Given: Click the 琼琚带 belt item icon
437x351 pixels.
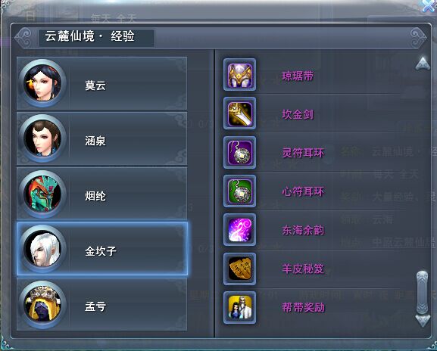Looking at the screenshot, I should (x=239, y=75).
